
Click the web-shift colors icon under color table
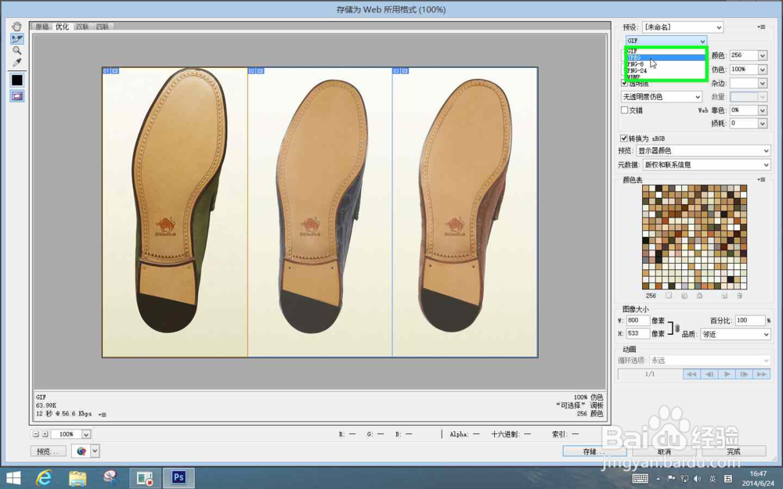pos(684,296)
